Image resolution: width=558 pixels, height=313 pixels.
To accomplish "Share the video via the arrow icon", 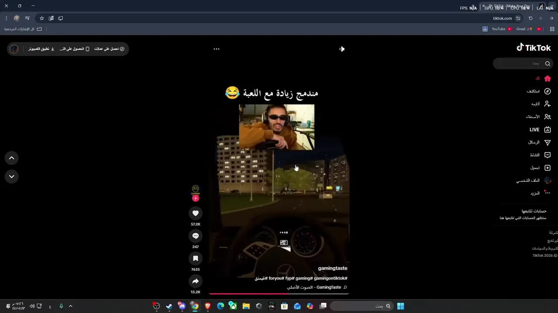I will pos(195,281).
